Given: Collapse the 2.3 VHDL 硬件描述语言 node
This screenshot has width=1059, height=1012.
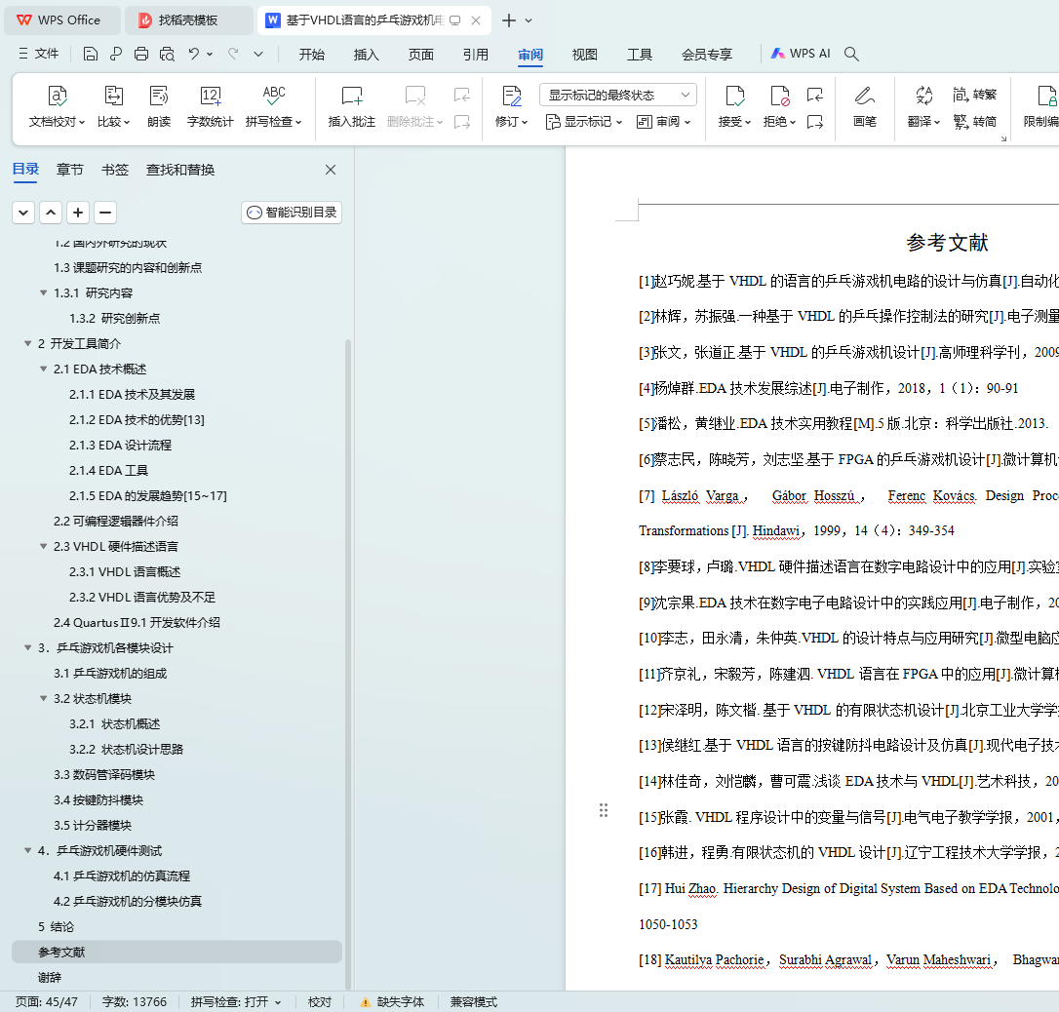Looking at the screenshot, I should click(x=43, y=546).
